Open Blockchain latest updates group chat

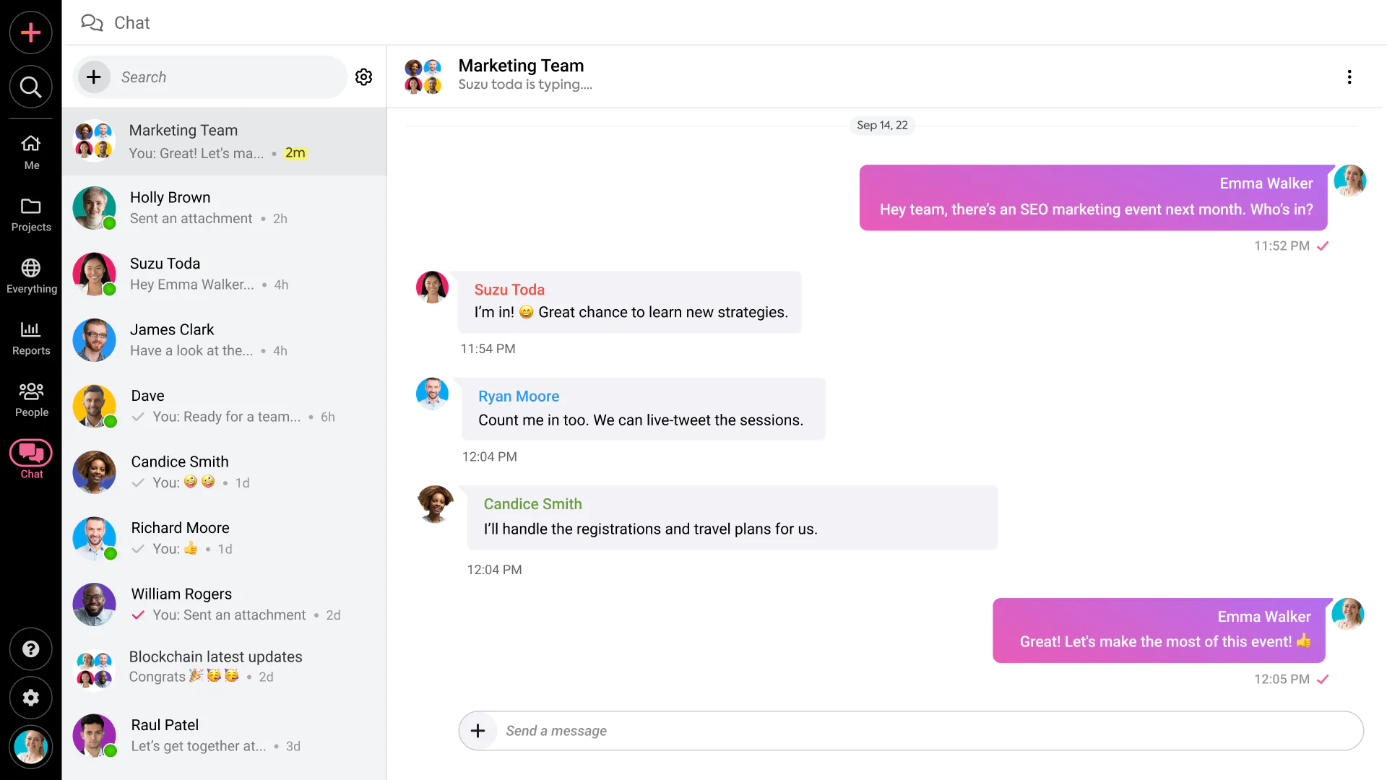224,667
